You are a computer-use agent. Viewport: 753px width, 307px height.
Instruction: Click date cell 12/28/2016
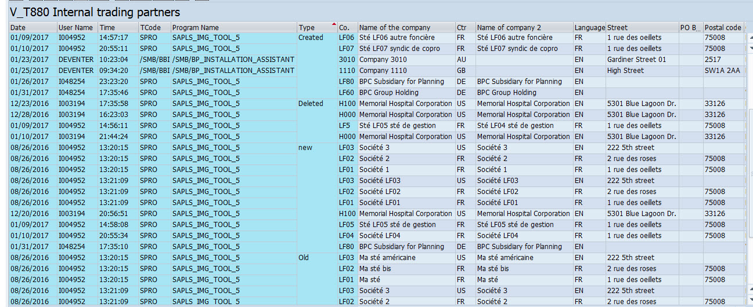[33, 115]
